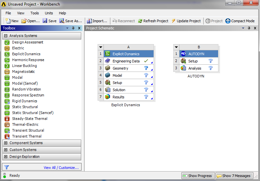This screenshot has height=181, width=260.
Task: Click the Show 7 Messages button
Action: [234, 176]
